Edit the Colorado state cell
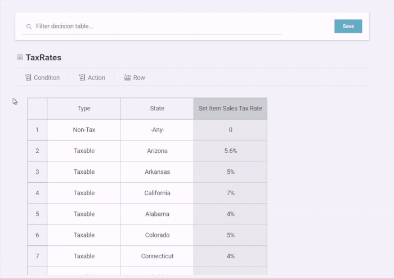 point(157,235)
